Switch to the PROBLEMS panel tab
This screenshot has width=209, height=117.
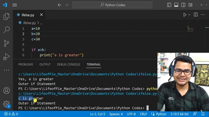tap(25, 64)
